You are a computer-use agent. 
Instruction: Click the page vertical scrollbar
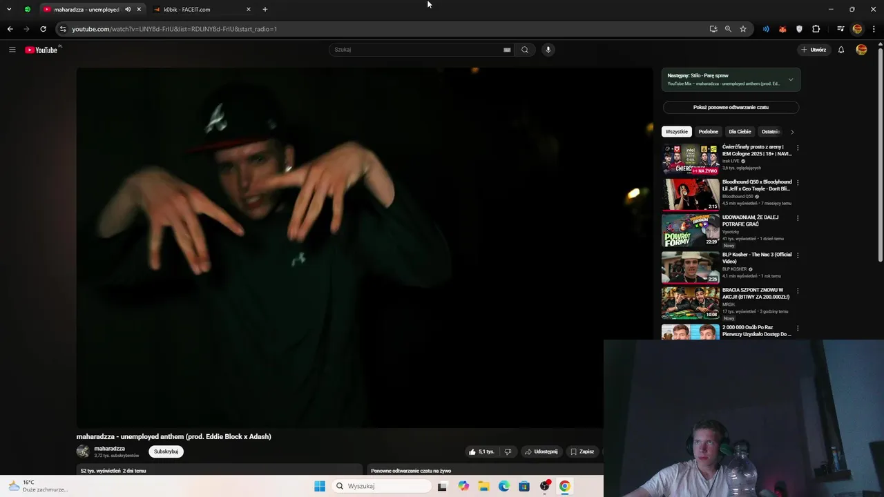point(880,155)
